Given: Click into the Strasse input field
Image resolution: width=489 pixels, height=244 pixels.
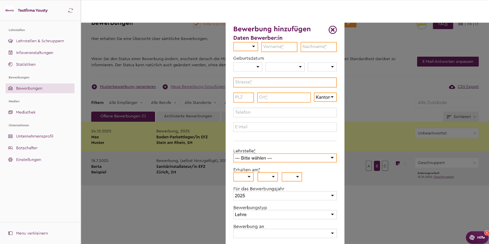Looking at the screenshot, I should pos(285,82).
